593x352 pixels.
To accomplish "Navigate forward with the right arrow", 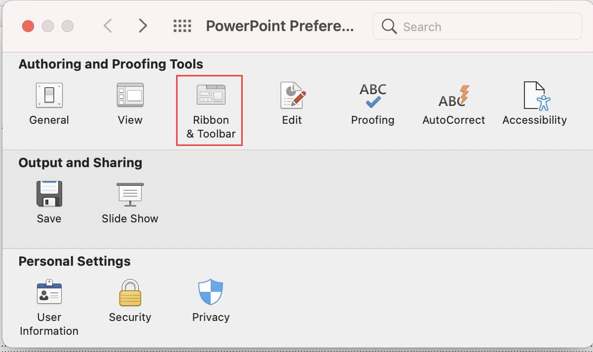I will pos(143,26).
